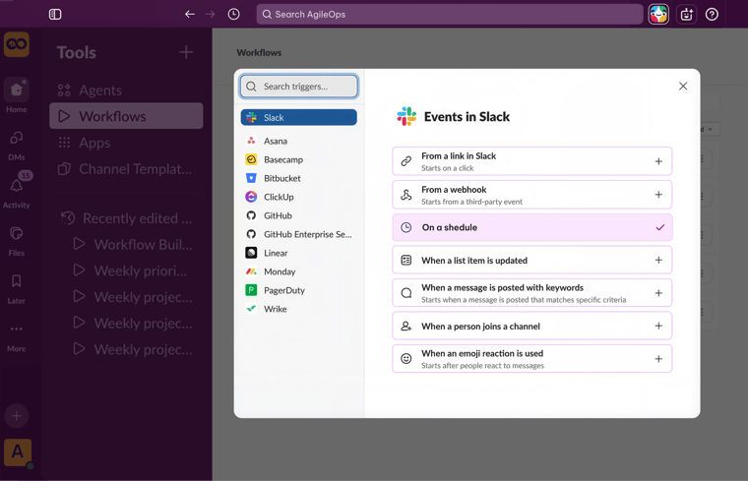Select ClickUp in the trigger list
The image size is (748, 481).
click(x=298, y=197)
